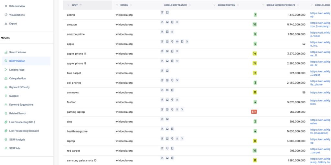Screen dimensions: 331x165
Task: Click the green position badge 7 for airbnb
Action: coord(255,15)
